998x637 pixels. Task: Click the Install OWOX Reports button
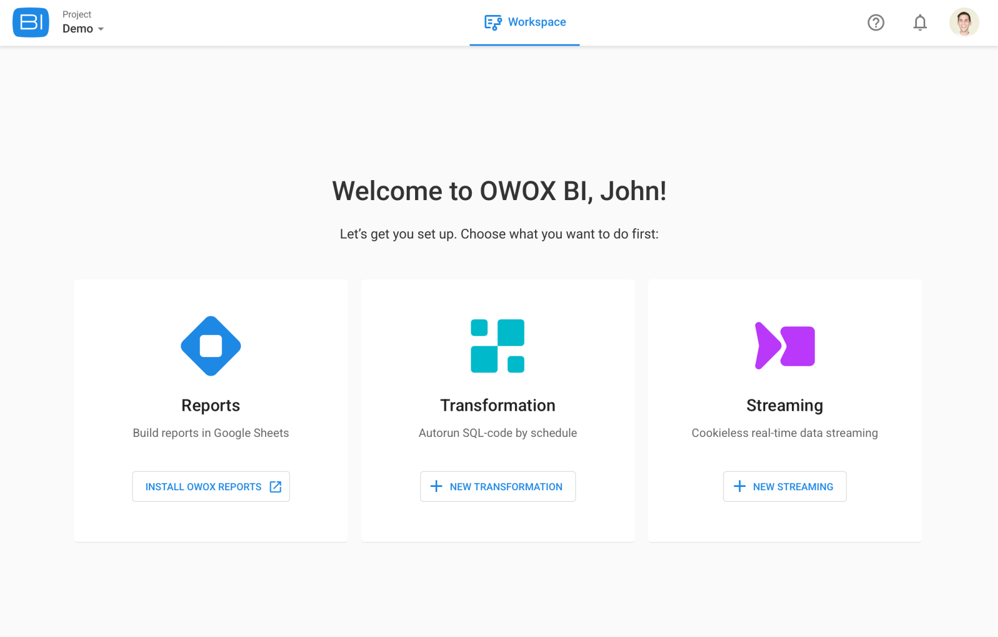[211, 486]
